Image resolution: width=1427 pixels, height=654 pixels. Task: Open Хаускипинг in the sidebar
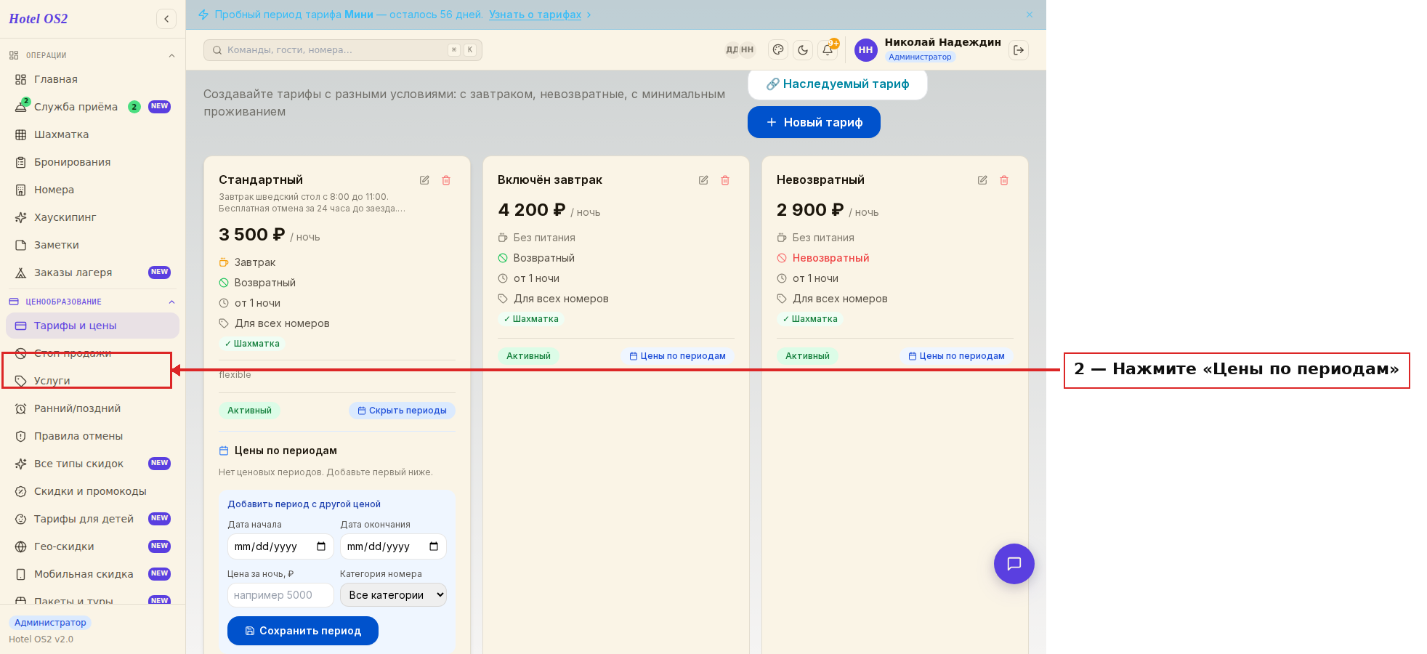pyautogui.click(x=92, y=217)
